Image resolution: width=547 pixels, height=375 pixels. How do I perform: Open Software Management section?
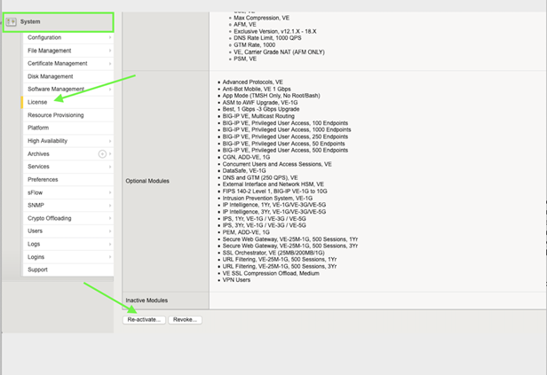(x=68, y=90)
